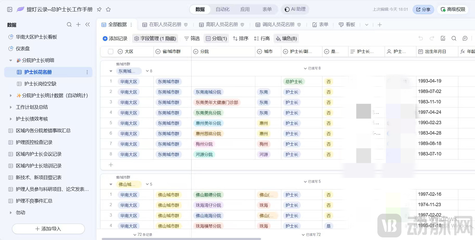Check the select-all checkbox in header row
The width and height of the screenshot is (475, 240).
[x=110, y=51]
